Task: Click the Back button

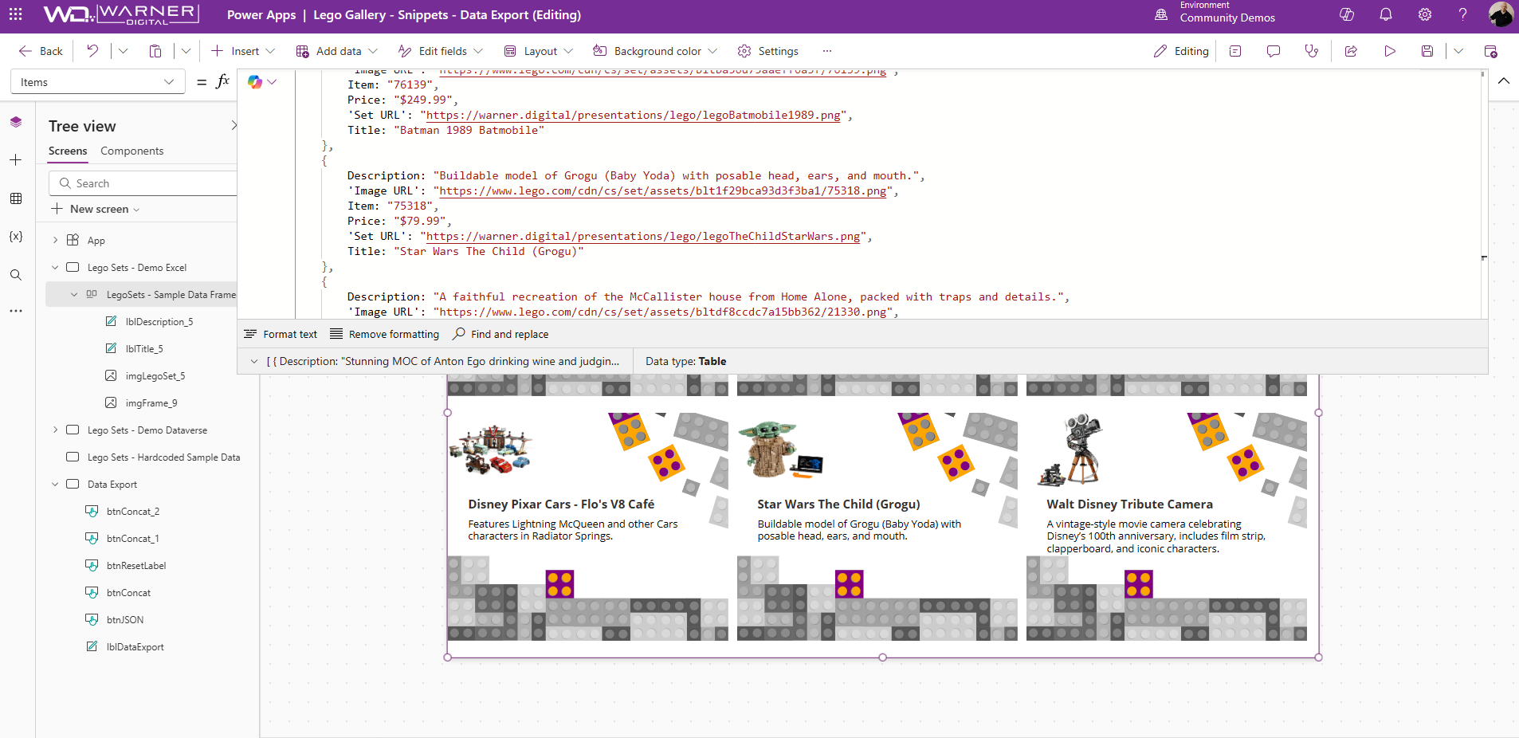Action: click(41, 51)
